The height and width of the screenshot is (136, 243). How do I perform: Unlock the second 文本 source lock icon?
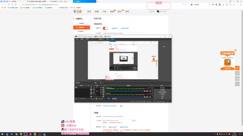pos(103,91)
